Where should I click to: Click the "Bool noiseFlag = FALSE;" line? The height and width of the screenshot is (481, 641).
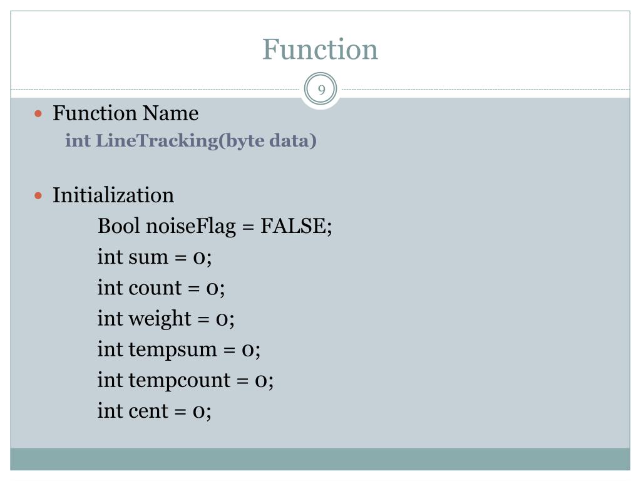coord(215,226)
